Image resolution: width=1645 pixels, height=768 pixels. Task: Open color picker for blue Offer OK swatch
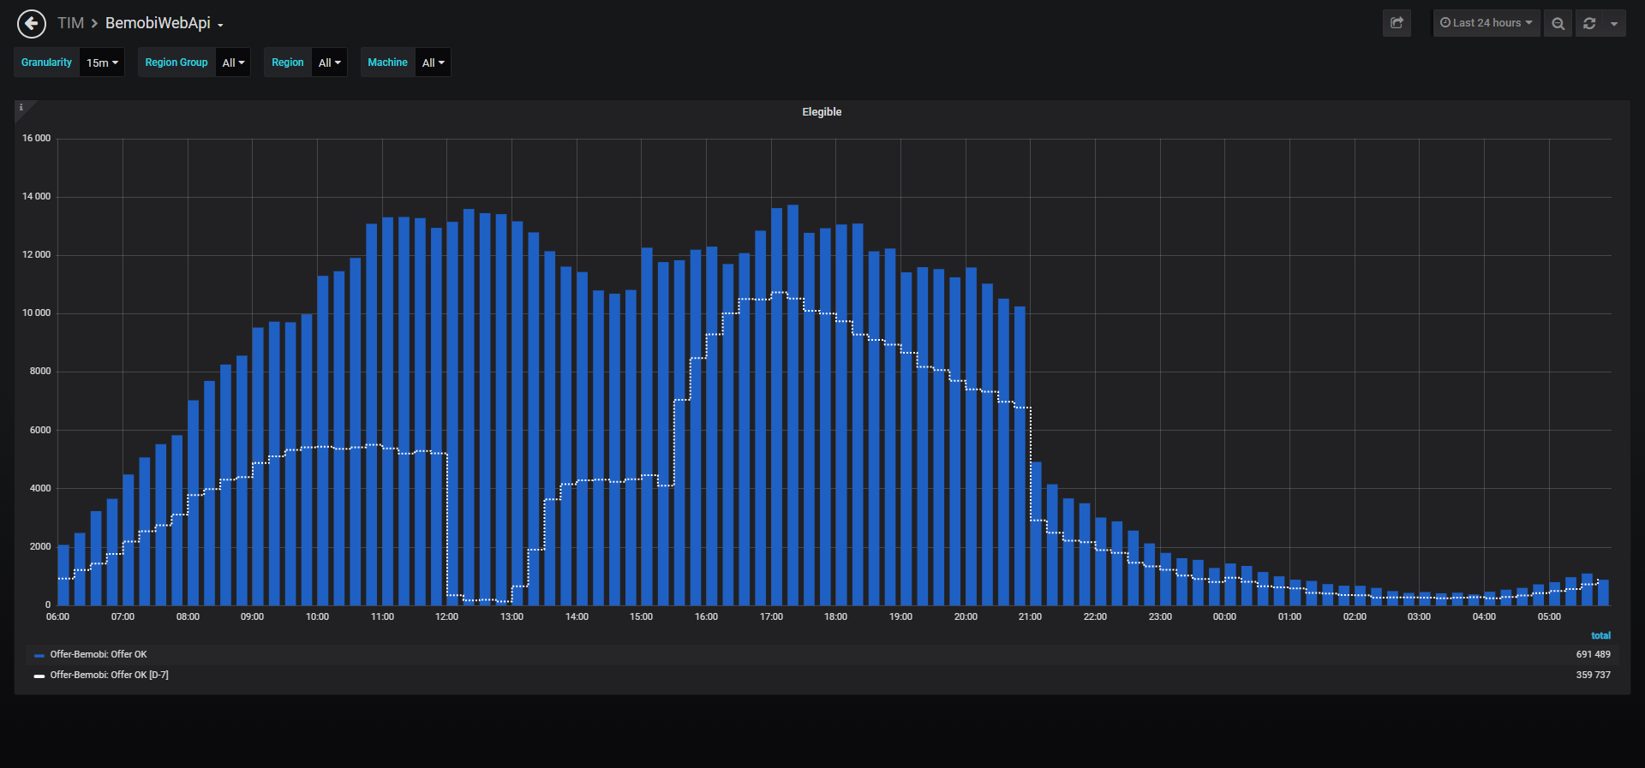(x=39, y=655)
